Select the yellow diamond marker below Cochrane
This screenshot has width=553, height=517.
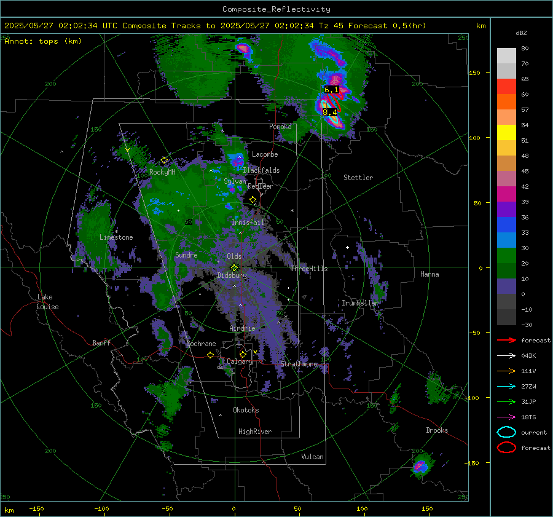click(x=210, y=355)
